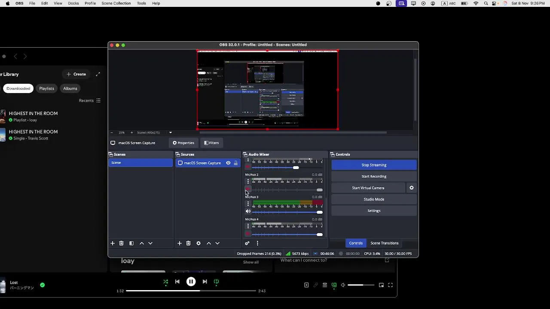The width and height of the screenshot is (550, 309).
Task: Remove selected scene using trash icon
Action: click(x=121, y=243)
